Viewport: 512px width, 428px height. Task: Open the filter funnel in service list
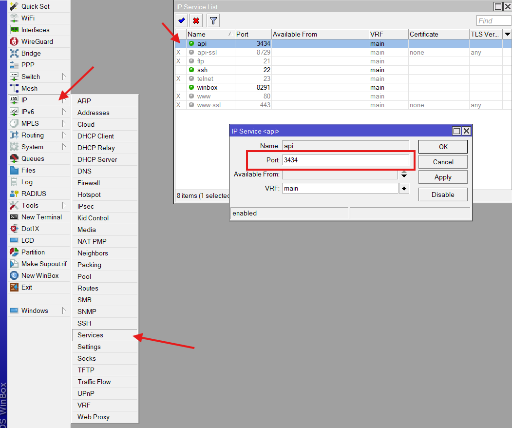tap(213, 20)
